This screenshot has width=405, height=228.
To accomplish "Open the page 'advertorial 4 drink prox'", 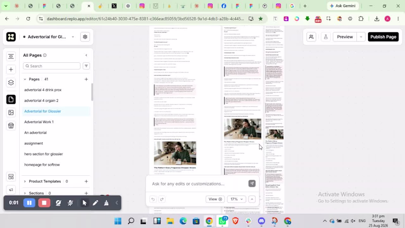I will pos(43,90).
